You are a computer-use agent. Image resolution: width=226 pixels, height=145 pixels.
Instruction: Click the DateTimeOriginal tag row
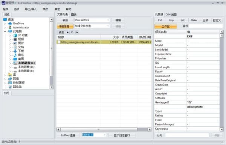tap(187, 80)
